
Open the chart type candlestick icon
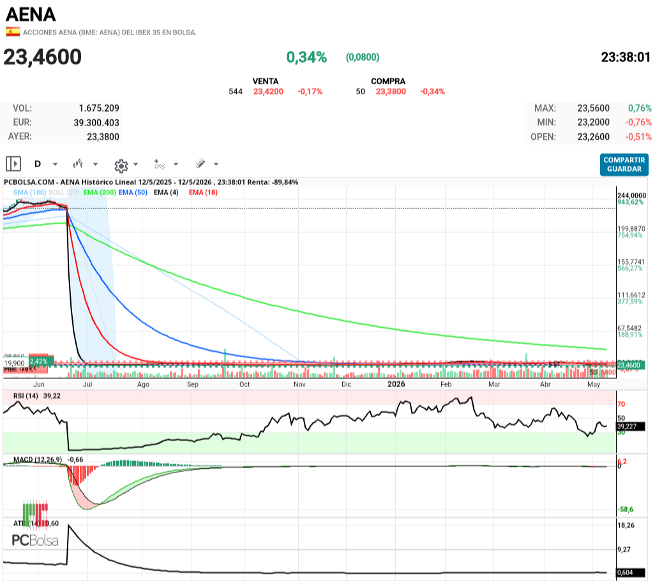(78, 164)
